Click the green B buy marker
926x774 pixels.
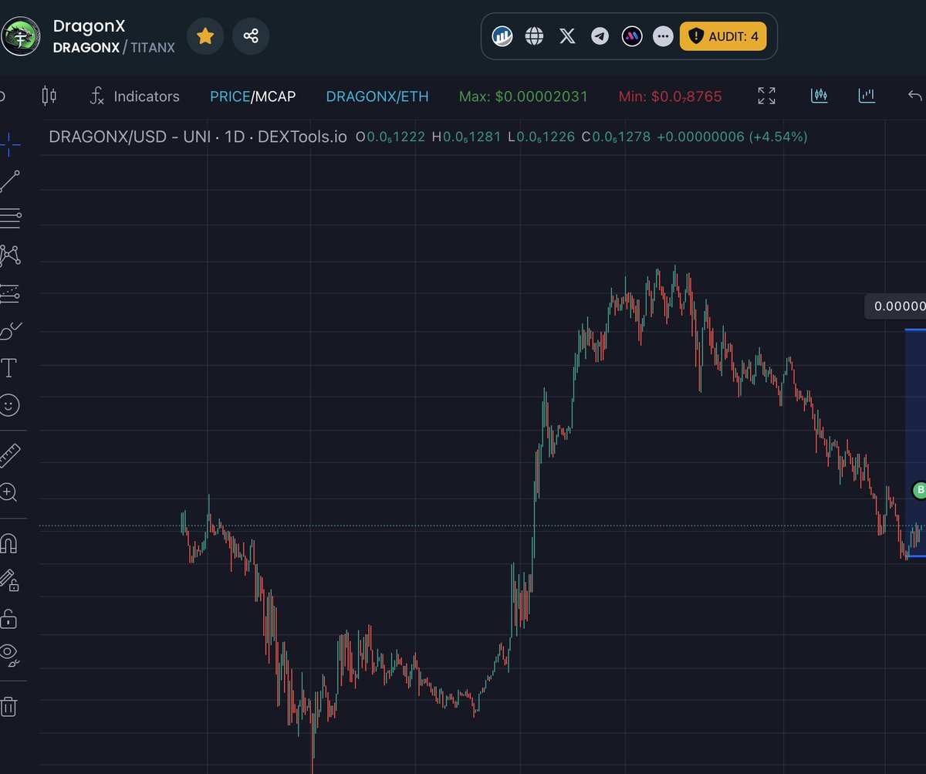click(x=919, y=490)
